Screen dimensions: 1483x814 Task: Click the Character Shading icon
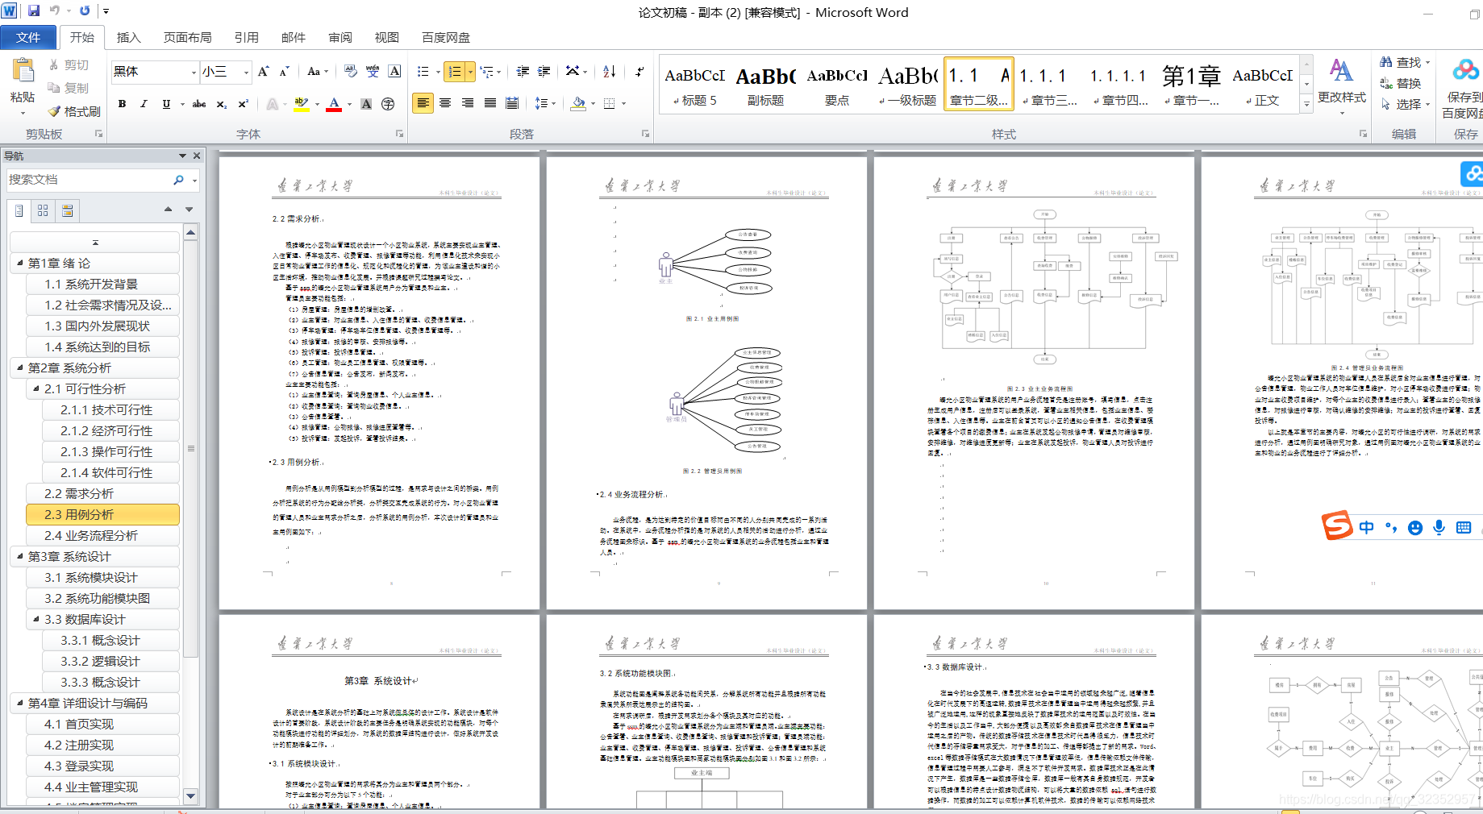click(366, 104)
